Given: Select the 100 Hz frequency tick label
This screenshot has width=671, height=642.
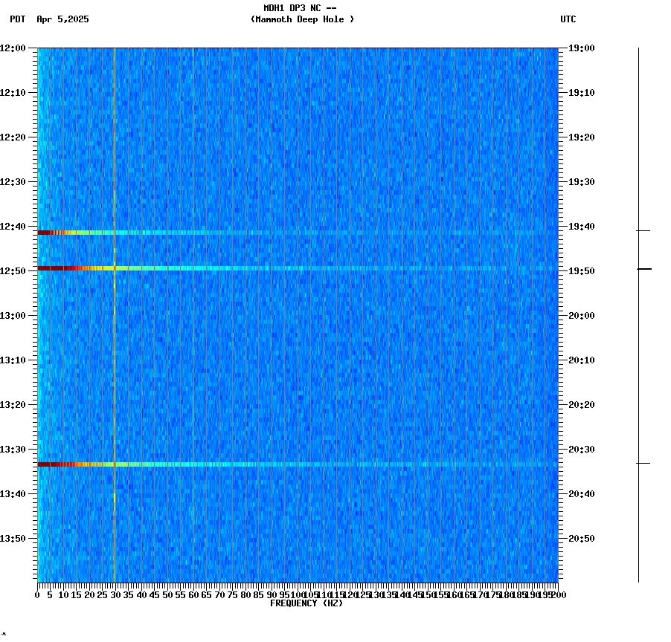Looking at the screenshot, I should (297, 594).
